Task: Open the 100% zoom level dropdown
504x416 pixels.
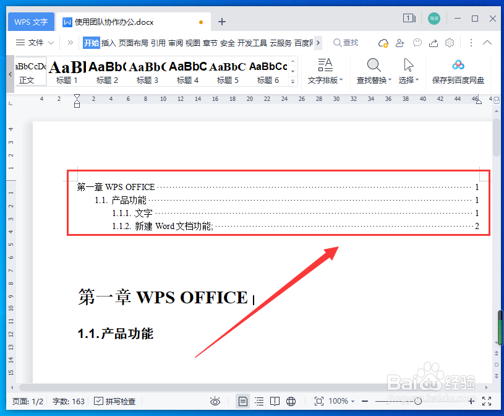Action: tap(341, 401)
